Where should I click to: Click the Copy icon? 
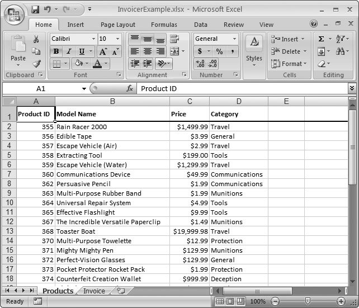click(36, 51)
